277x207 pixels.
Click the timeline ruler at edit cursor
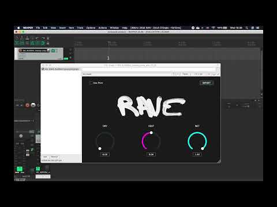coord(109,44)
